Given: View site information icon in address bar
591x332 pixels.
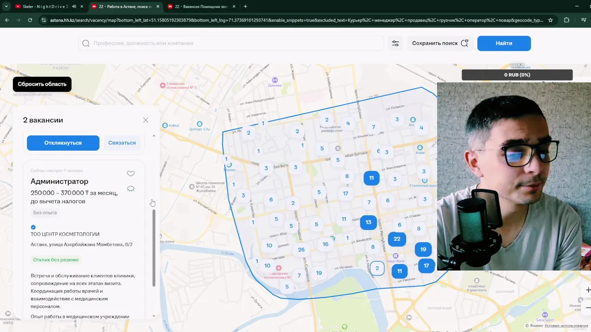Looking at the screenshot, I should click(x=44, y=20).
